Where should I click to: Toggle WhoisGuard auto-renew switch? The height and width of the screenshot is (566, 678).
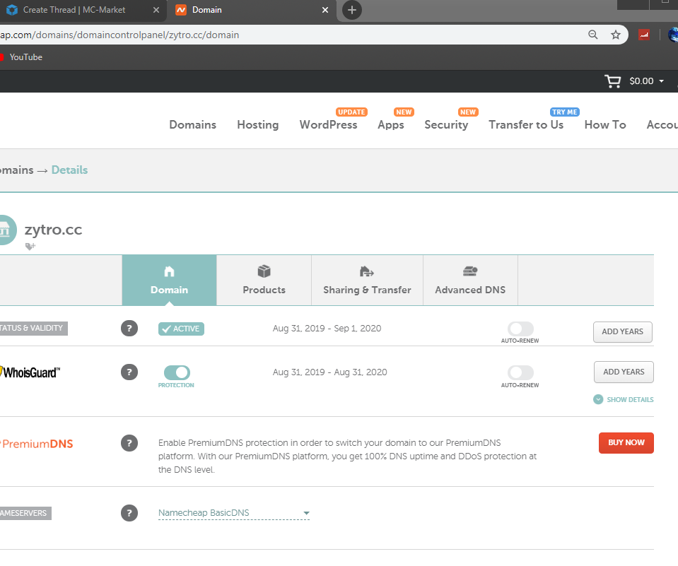(520, 372)
